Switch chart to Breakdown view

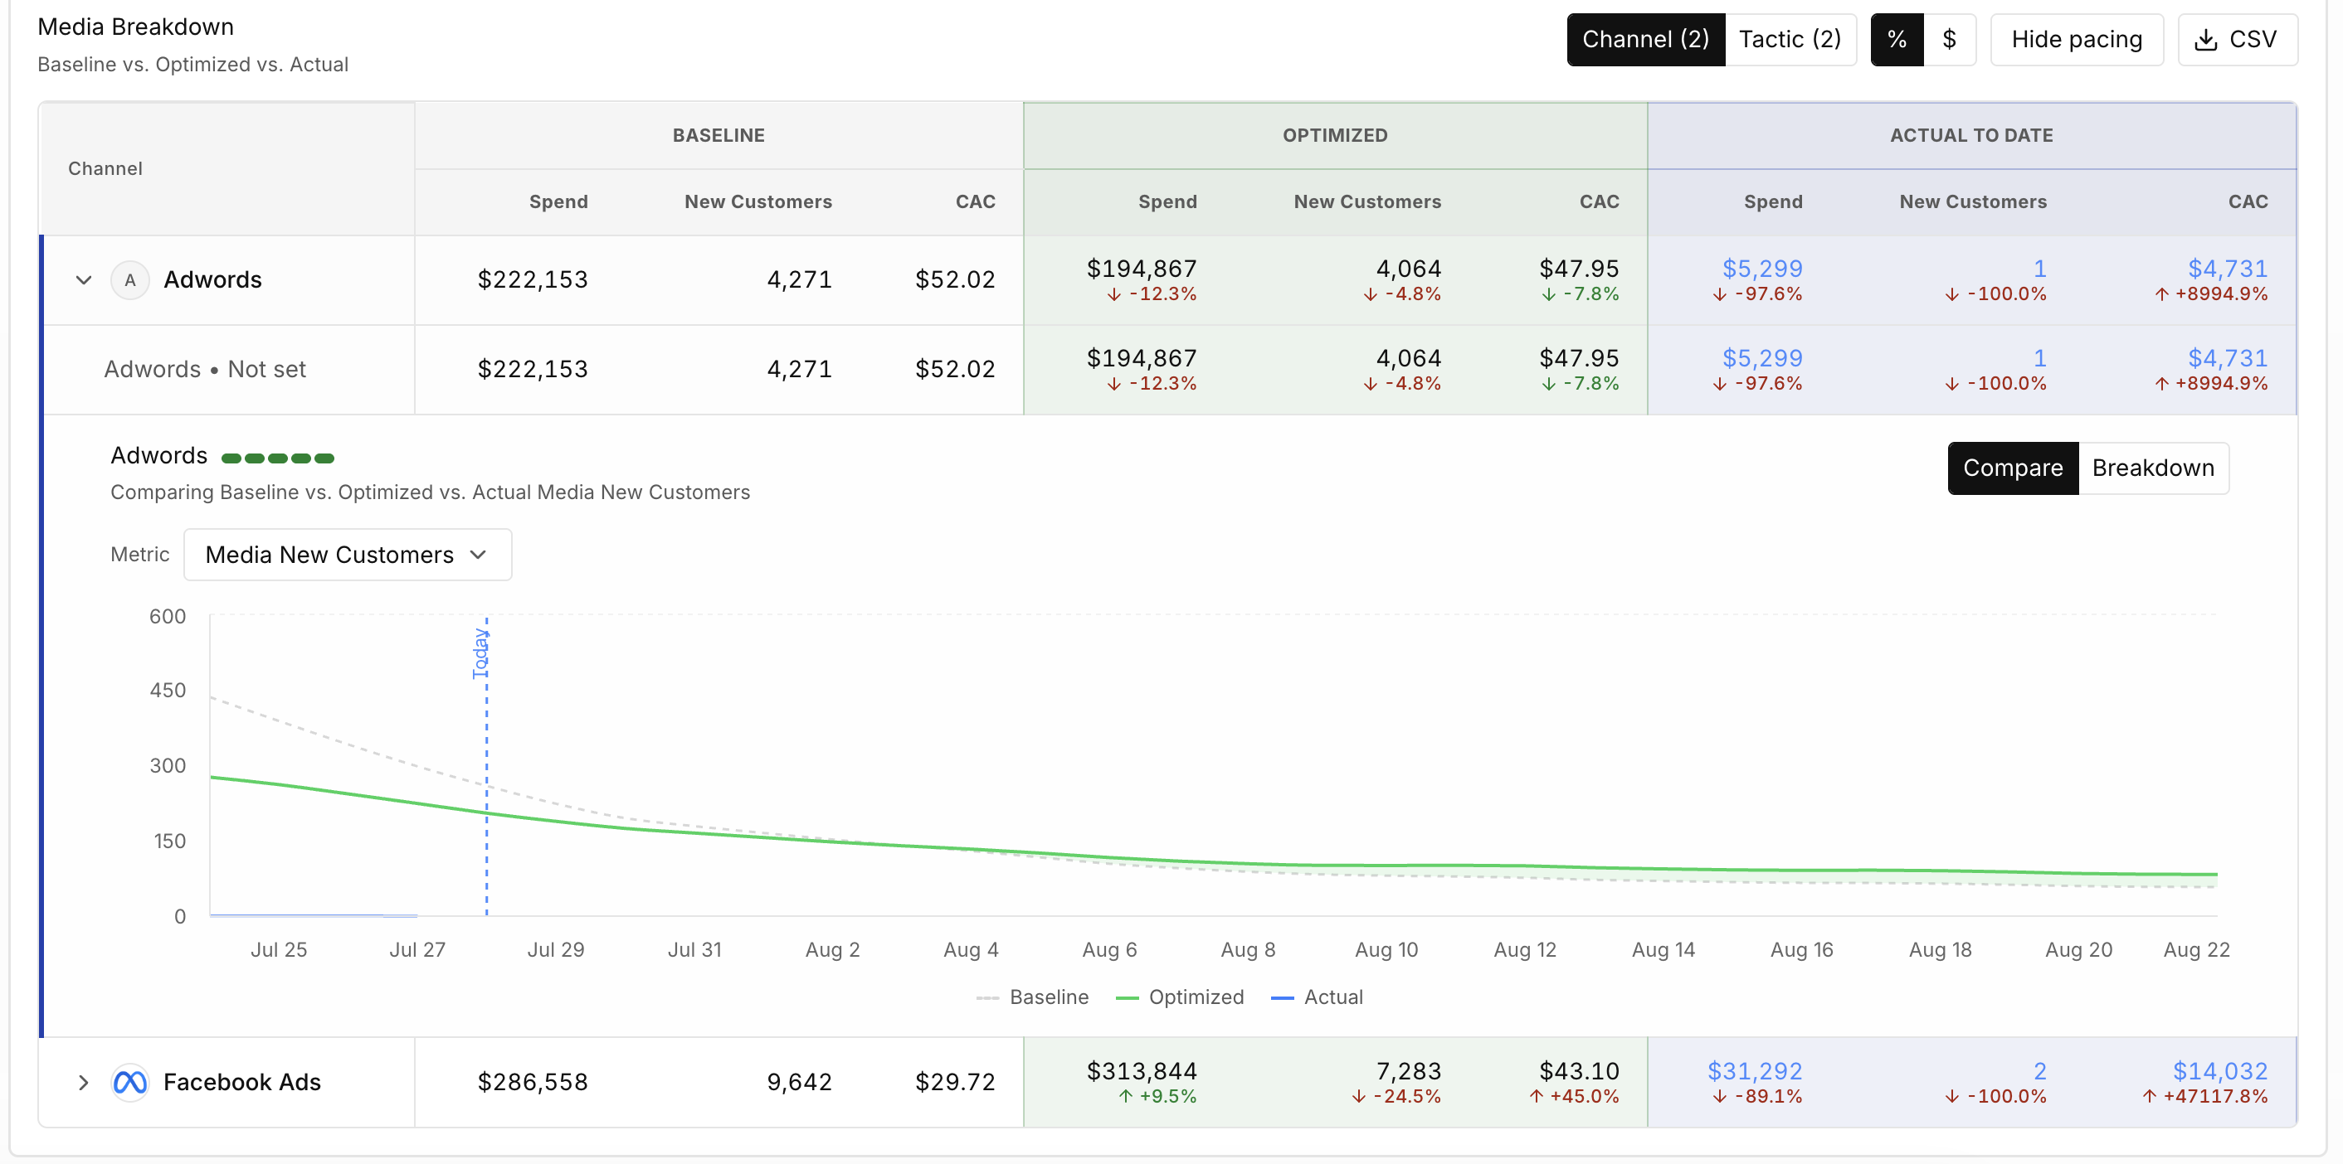pyautogui.click(x=2153, y=468)
